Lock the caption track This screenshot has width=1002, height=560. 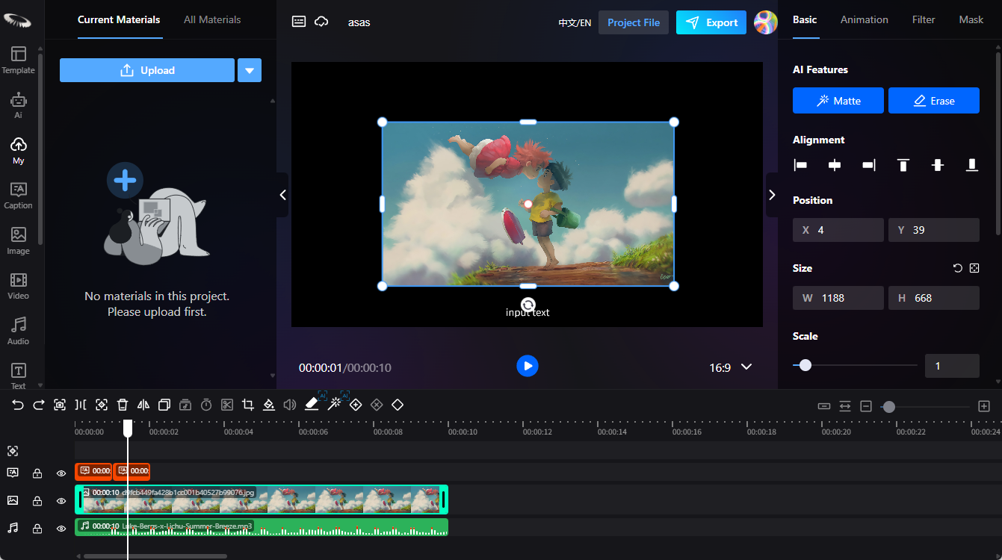(x=37, y=473)
